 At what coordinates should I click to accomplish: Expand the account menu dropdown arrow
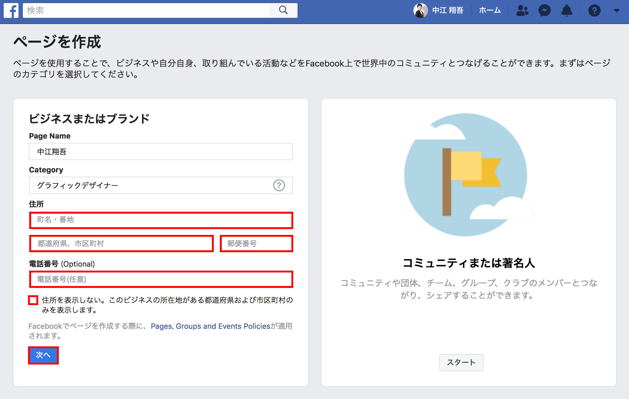[x=616, y=10]
